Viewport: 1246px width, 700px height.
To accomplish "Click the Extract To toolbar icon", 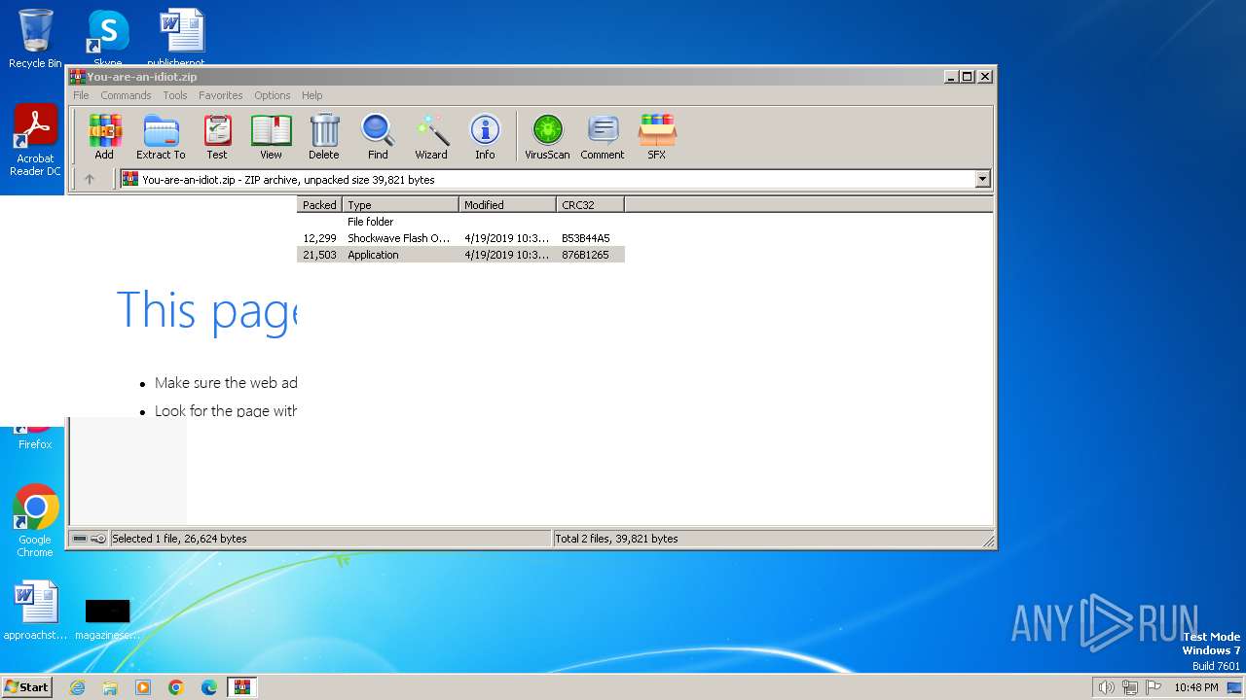I will (x=161, y=137).
